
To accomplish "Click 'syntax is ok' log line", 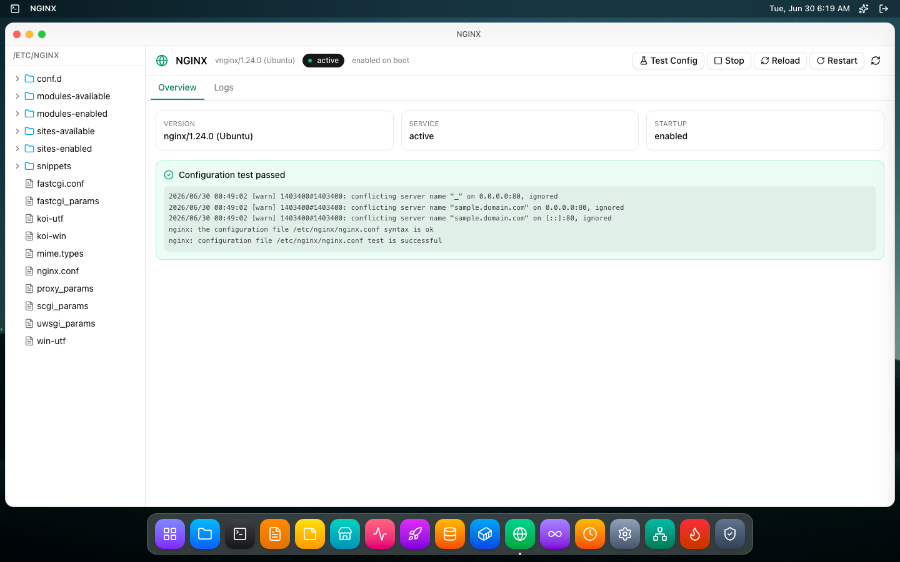I will [x=301, y=229].
